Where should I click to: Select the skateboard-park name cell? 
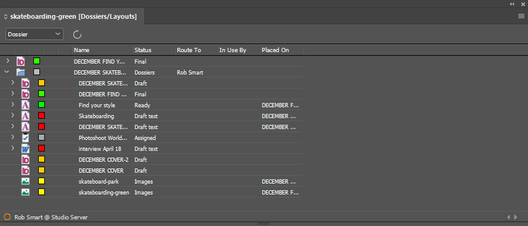(99, 182)
